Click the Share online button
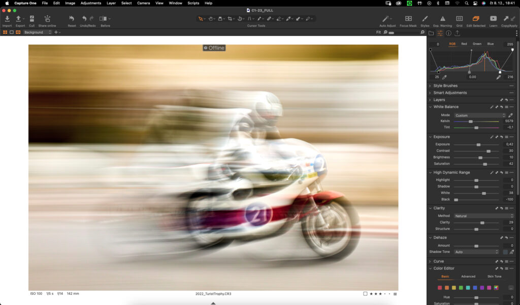The width and height of the screenshot is (520, 305). tap(47, 19)
